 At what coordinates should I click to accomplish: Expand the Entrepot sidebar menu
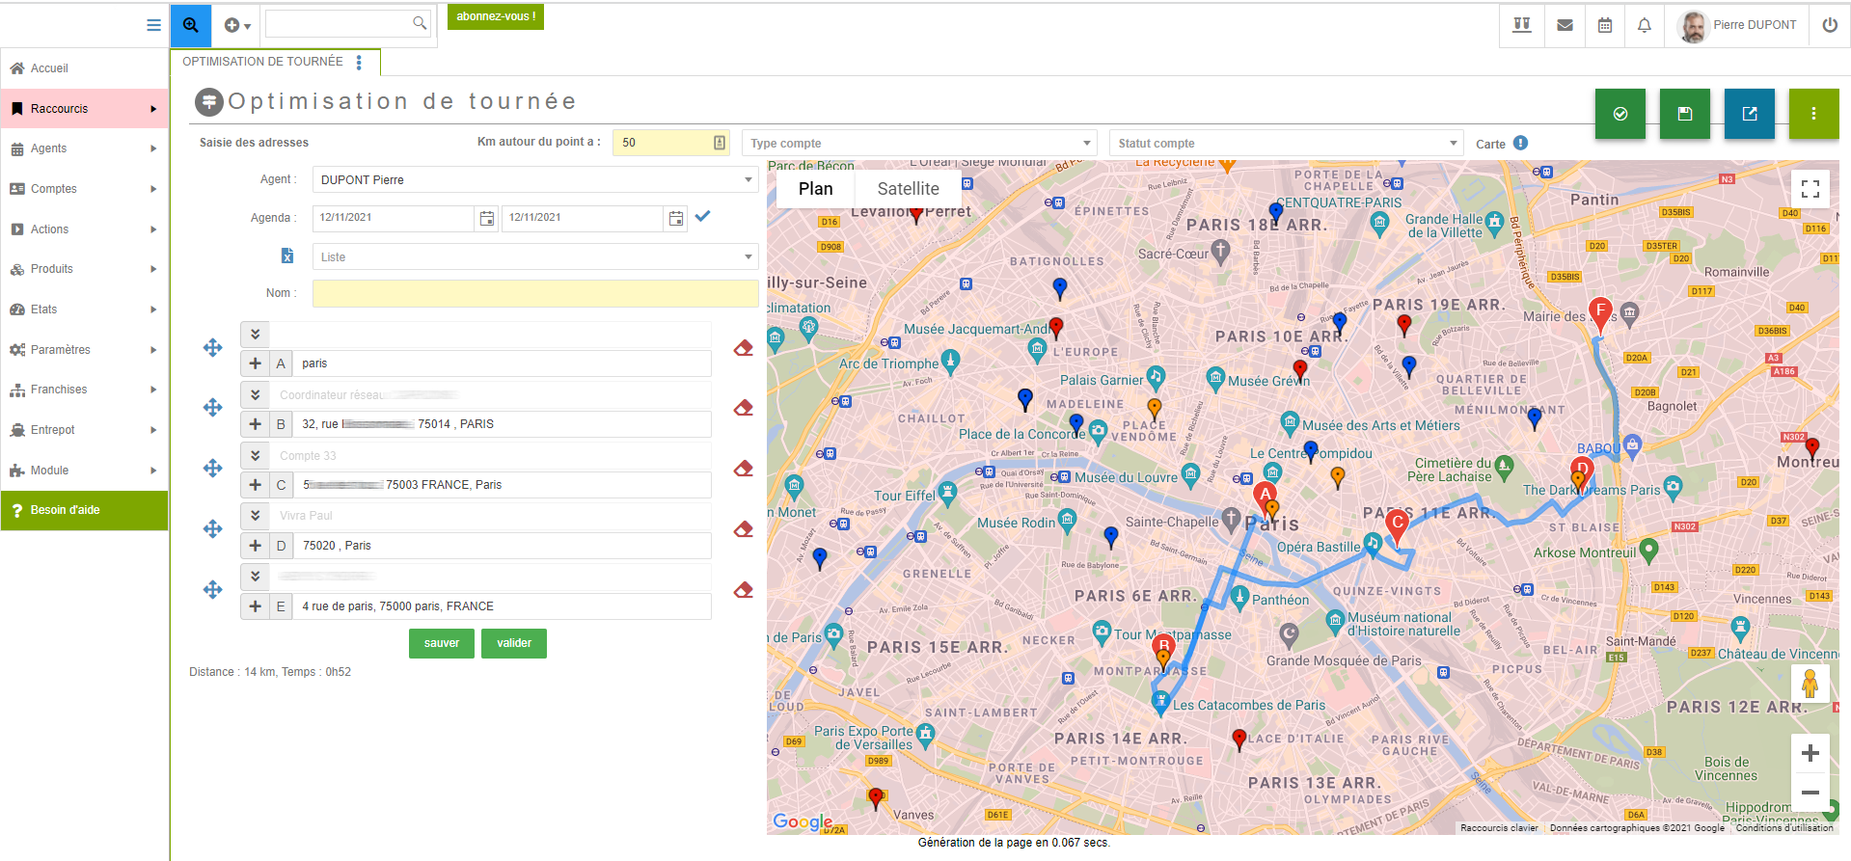(x=84, y=430)
